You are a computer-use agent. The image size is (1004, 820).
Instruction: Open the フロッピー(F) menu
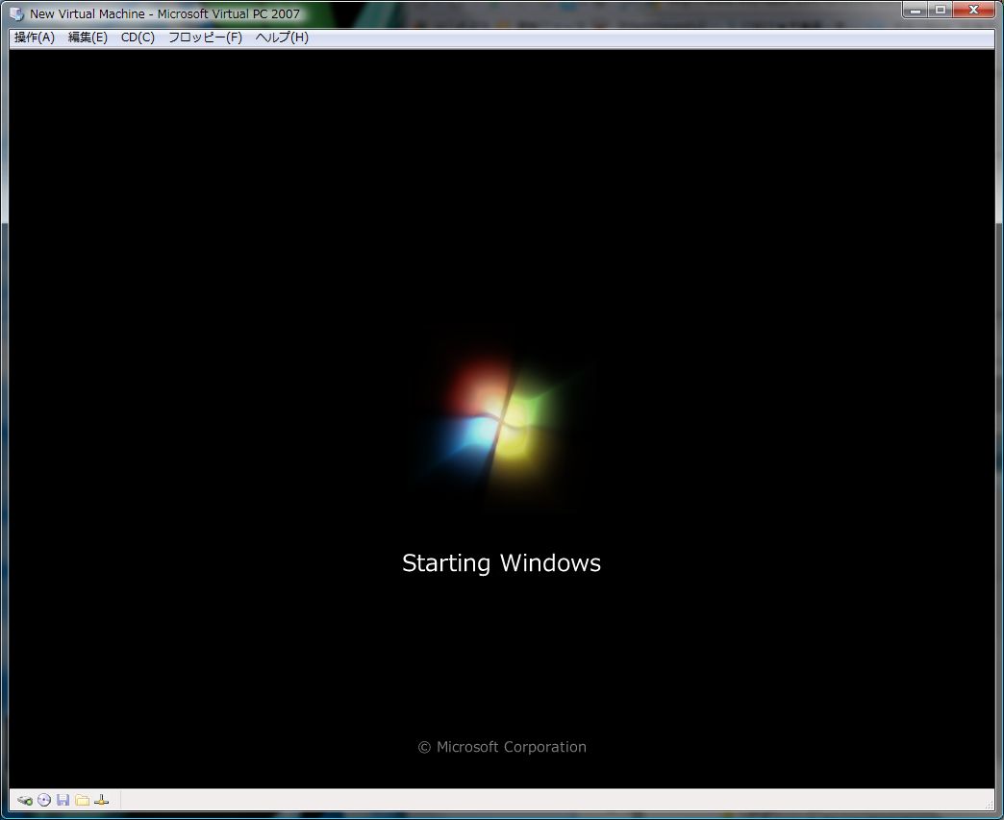pyautogui.click(x=205, y=37)
